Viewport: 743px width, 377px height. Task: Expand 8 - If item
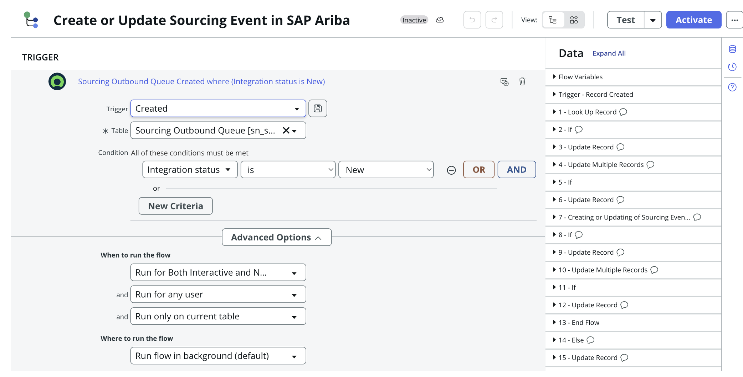554,235
